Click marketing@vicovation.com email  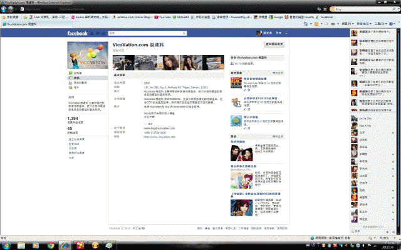coord(159,128)
